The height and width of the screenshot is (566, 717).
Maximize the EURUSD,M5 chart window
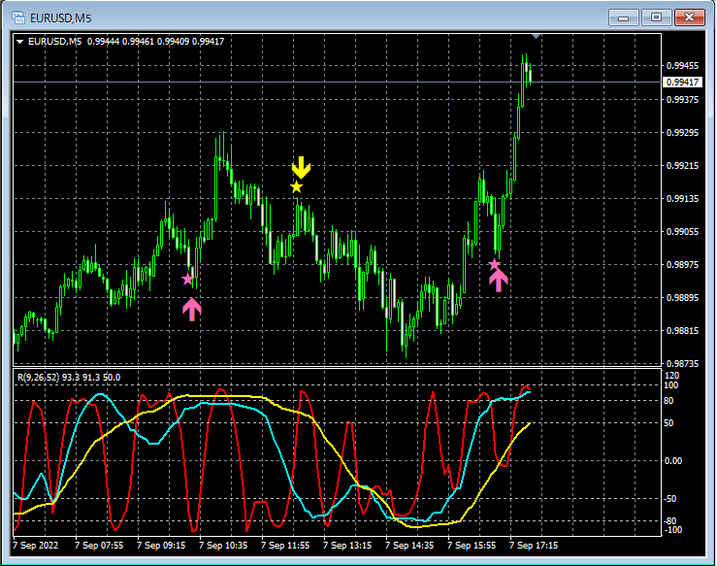click(x=656, y=17)
